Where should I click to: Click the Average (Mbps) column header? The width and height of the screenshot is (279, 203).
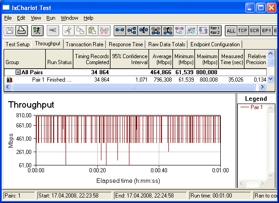coord(161,59)
